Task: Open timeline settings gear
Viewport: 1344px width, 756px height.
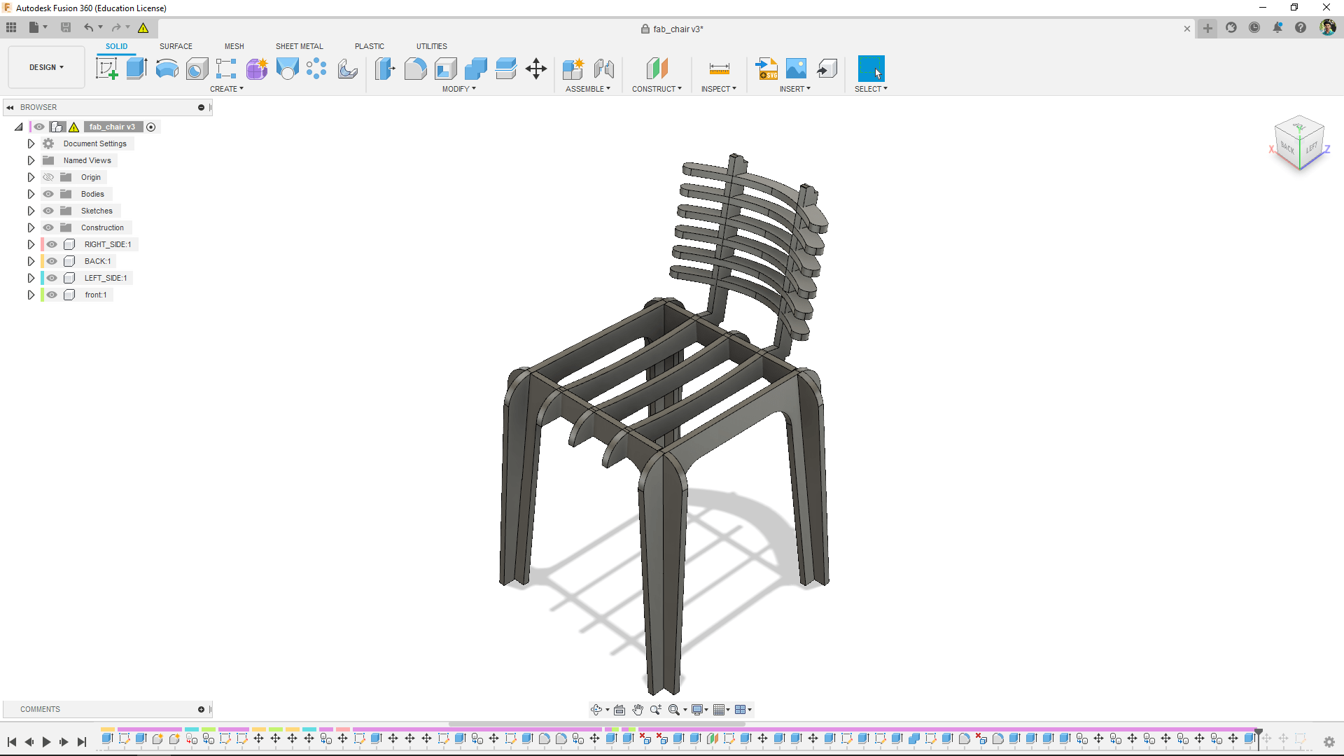Action: click(x=1329, y=742)
